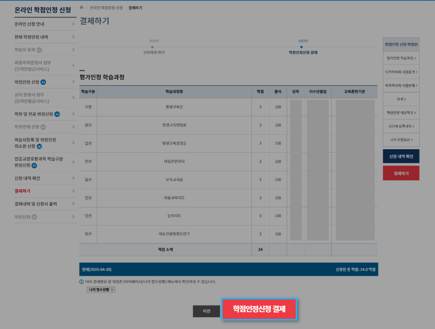Click the 국가 무형유산 link
The width and height of the screenshot is (435, 329).
pos(401,139)
